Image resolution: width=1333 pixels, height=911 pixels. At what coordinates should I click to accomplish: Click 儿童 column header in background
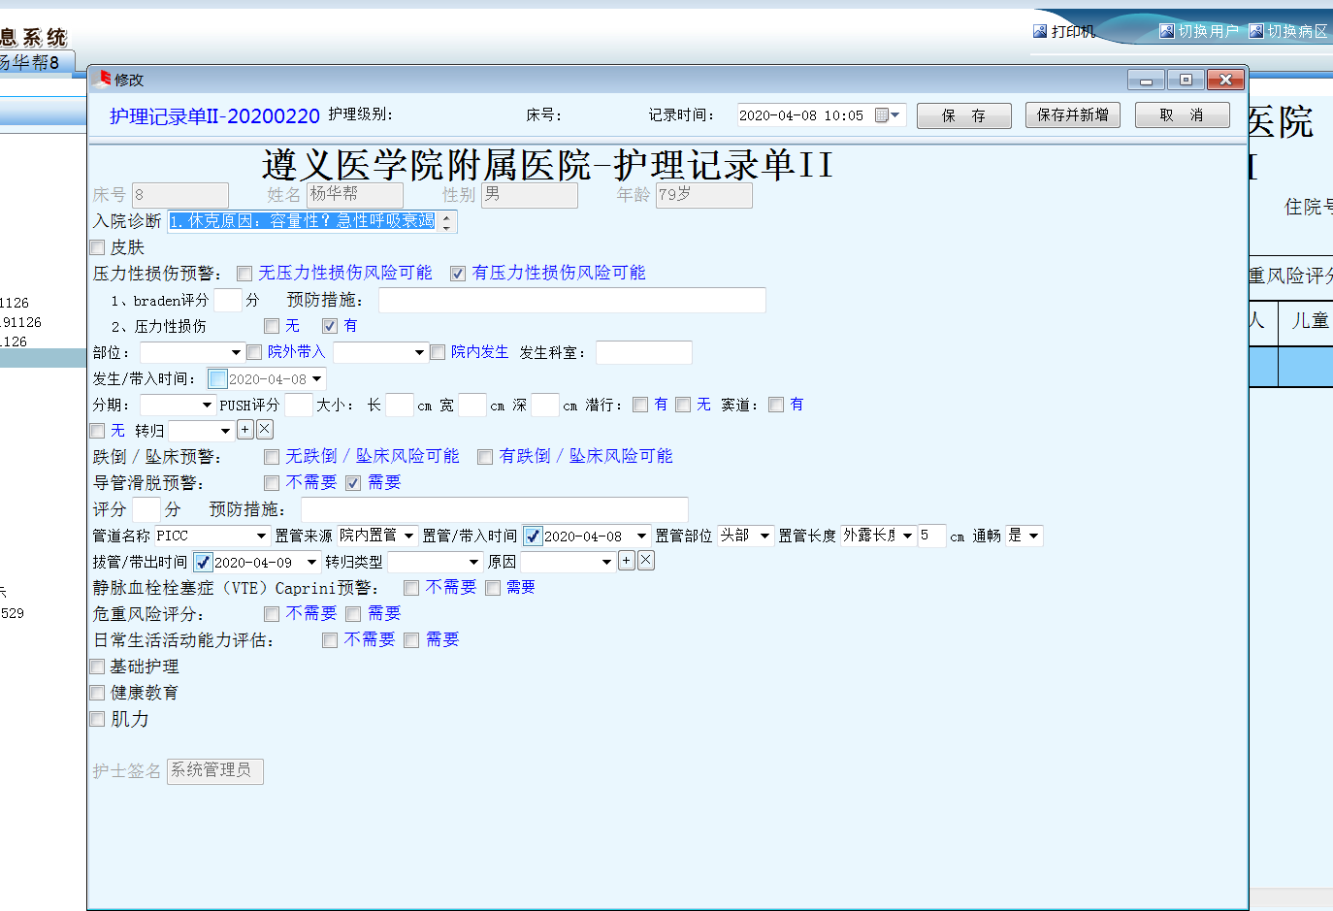(1310, 320)
